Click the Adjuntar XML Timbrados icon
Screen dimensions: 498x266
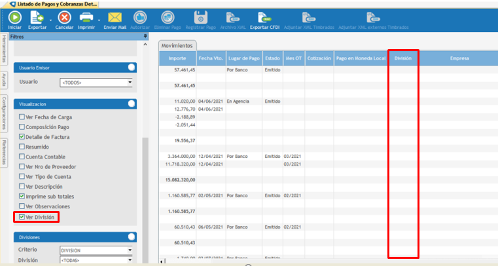(309, 18)
